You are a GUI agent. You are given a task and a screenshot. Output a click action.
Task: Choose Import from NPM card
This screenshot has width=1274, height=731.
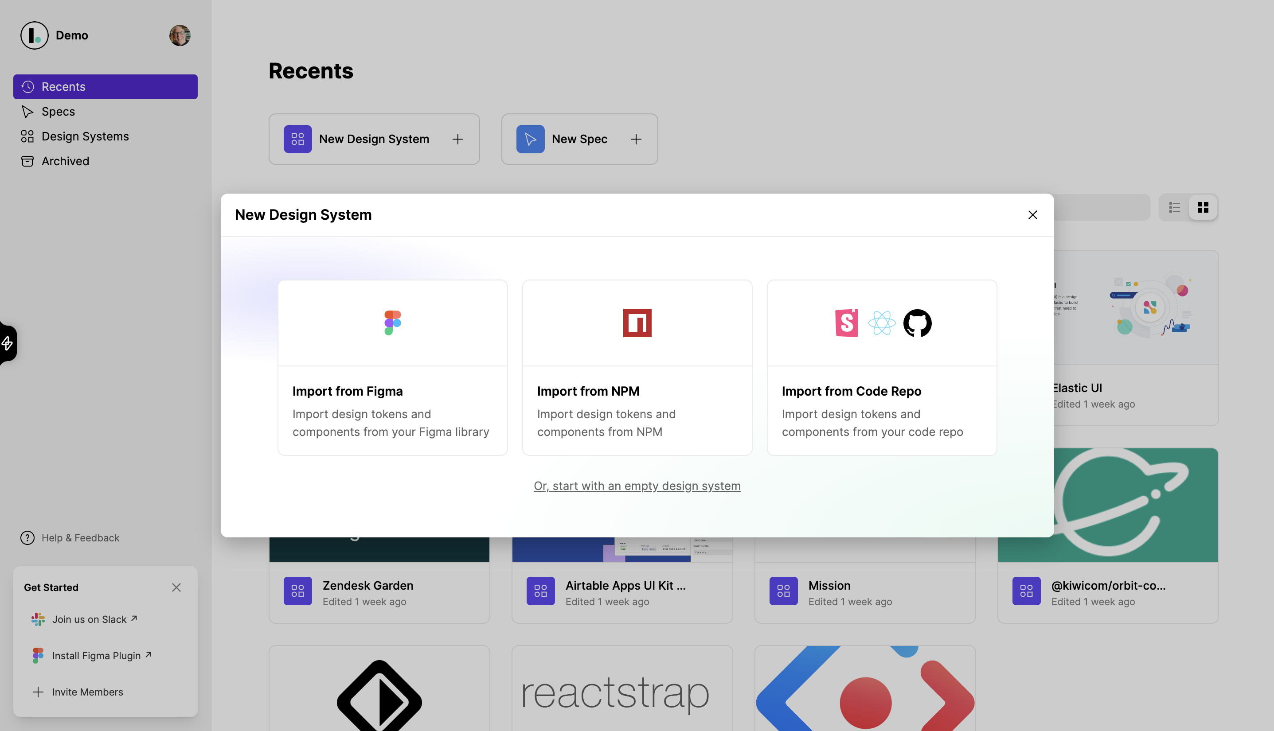click(x=637, y=368)
